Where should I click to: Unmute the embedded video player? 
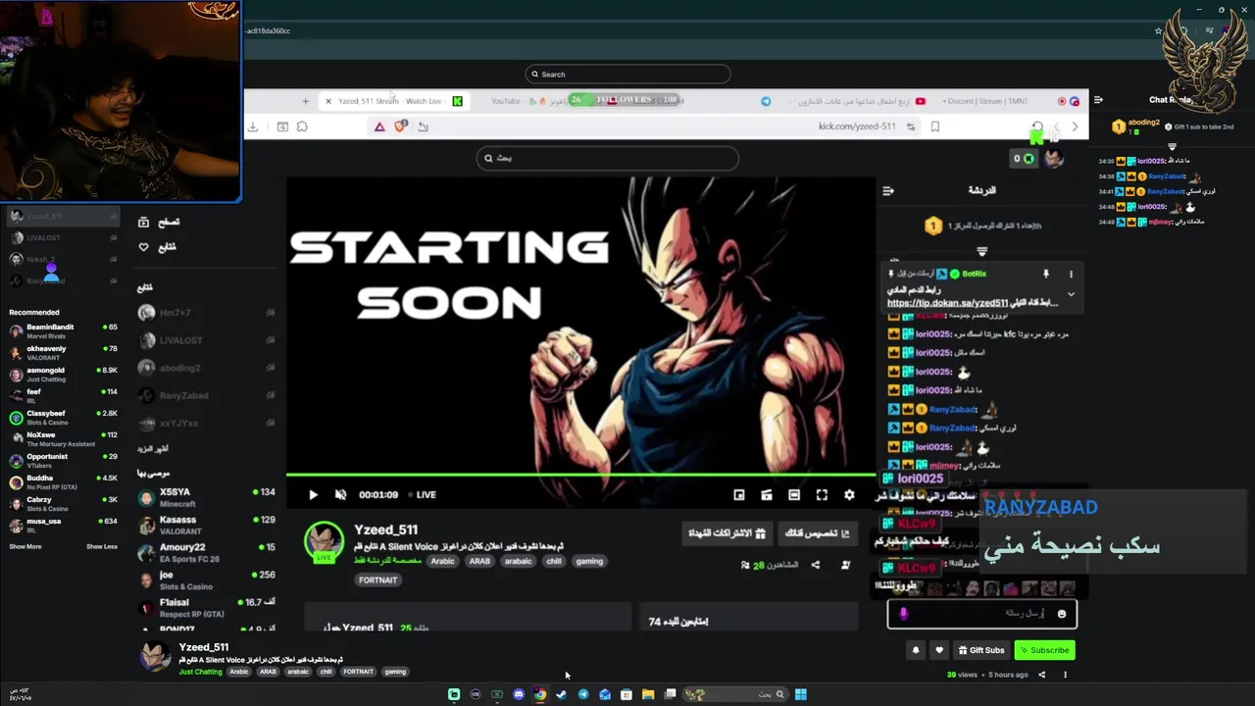coord(340,495)
